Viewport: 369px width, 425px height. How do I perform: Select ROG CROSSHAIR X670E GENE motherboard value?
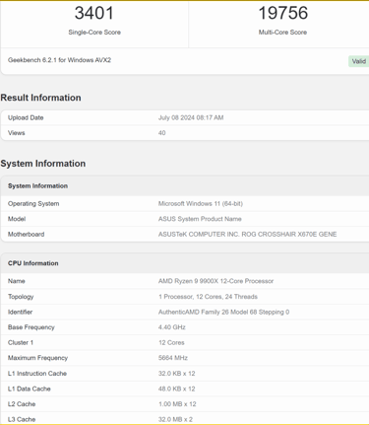pyautogui.click(x=247, y=235)
